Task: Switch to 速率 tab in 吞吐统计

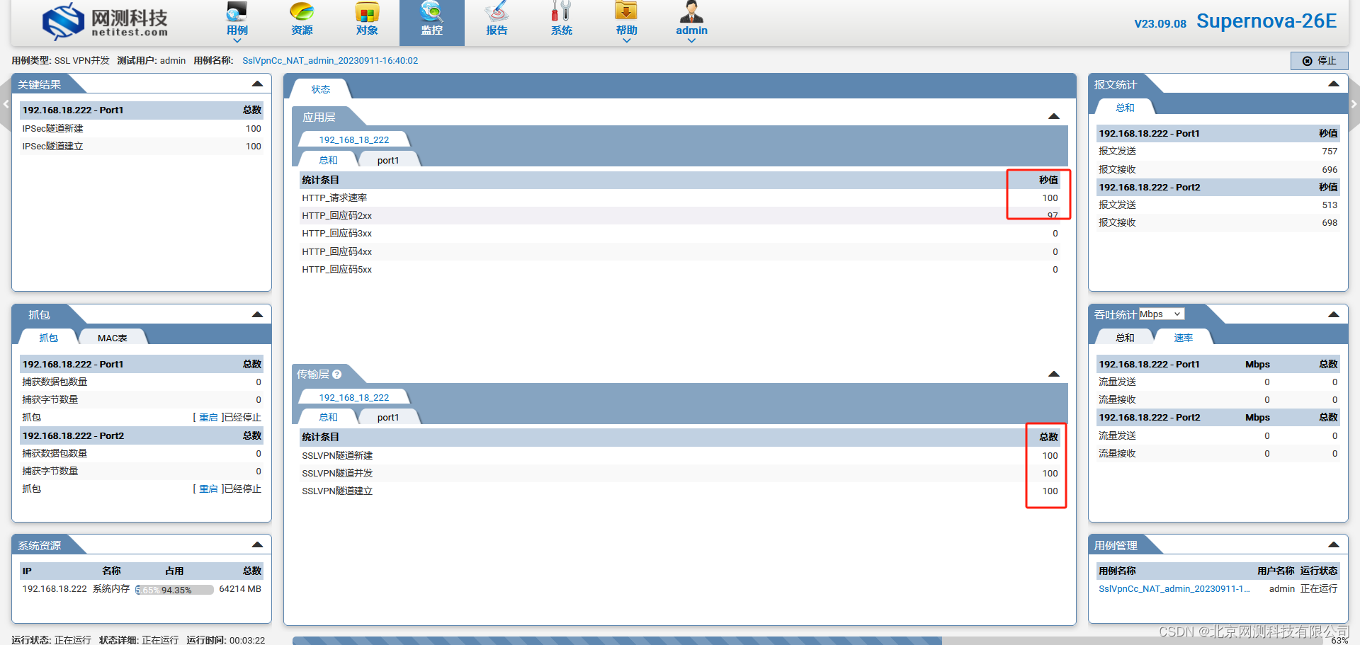Action: click(1183, 338)
